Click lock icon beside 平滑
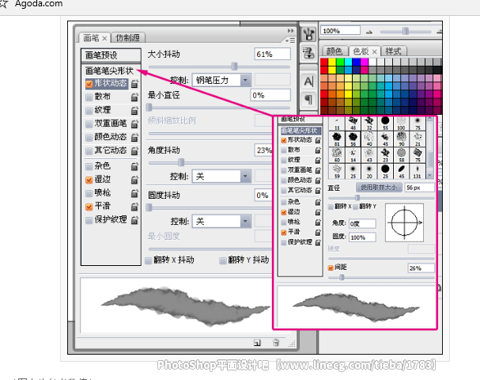This screenshot has width=480, height=380. coord(134,207)
